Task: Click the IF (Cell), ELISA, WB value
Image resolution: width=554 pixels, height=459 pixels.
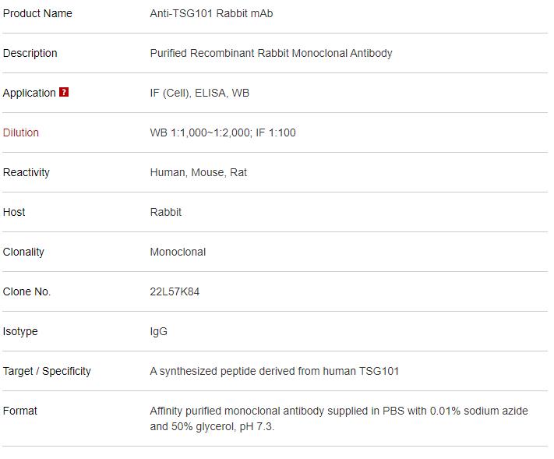Action: (199, 93)
